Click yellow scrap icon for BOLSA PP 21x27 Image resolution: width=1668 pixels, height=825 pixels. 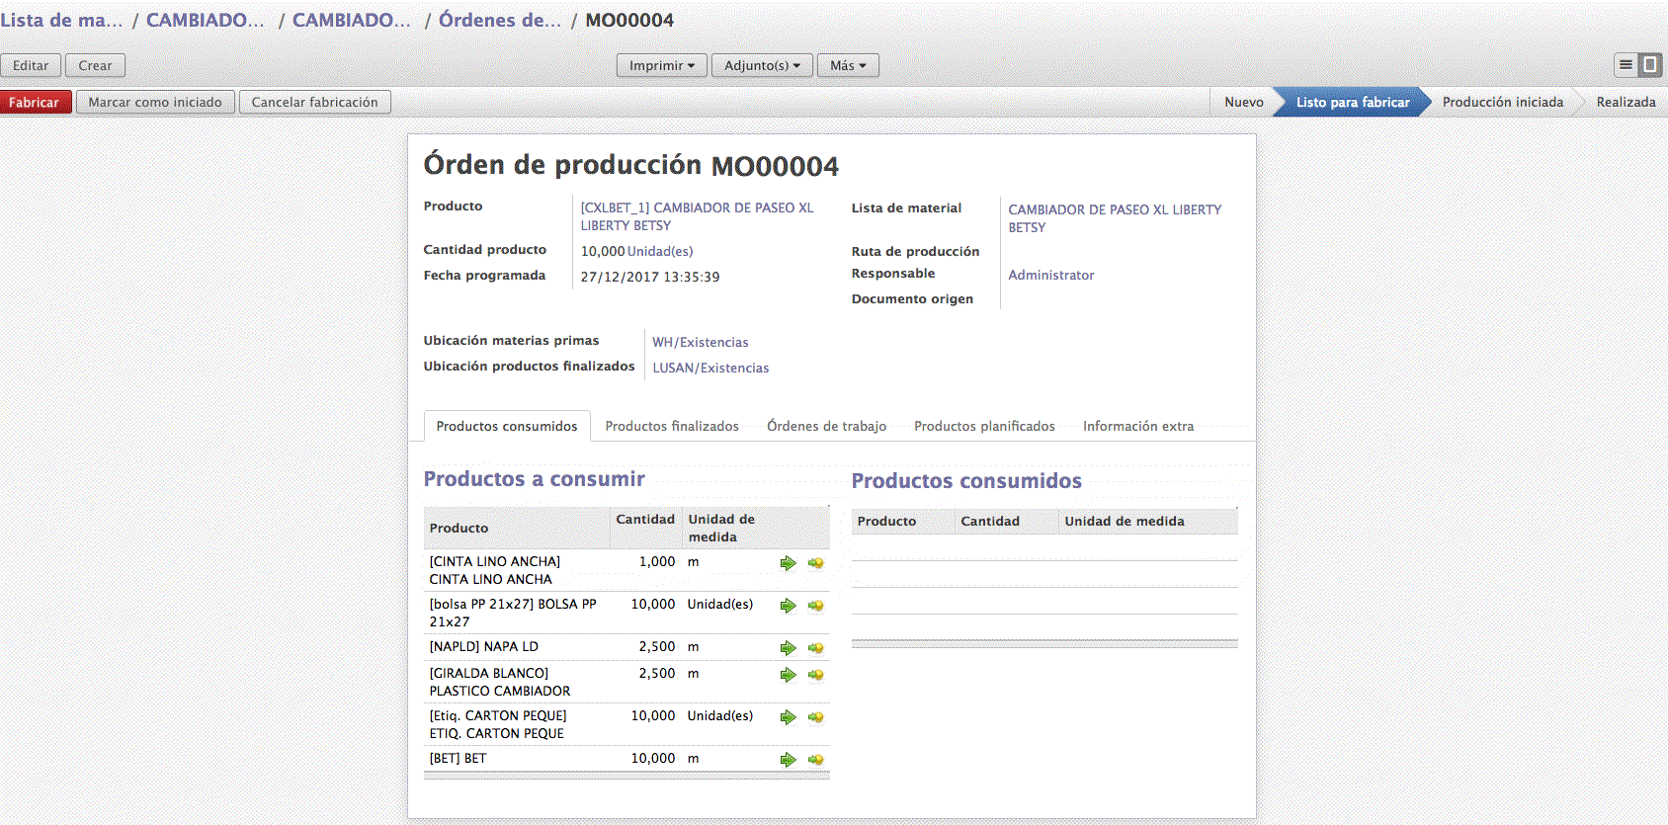tap(815, 606)
